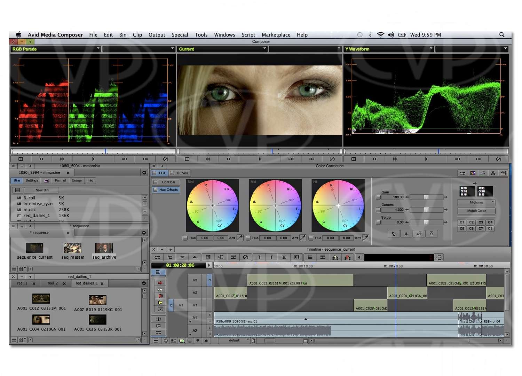This screenshot has width=522, height=376.
Task: Open the File menu
Action: (93, 35)
